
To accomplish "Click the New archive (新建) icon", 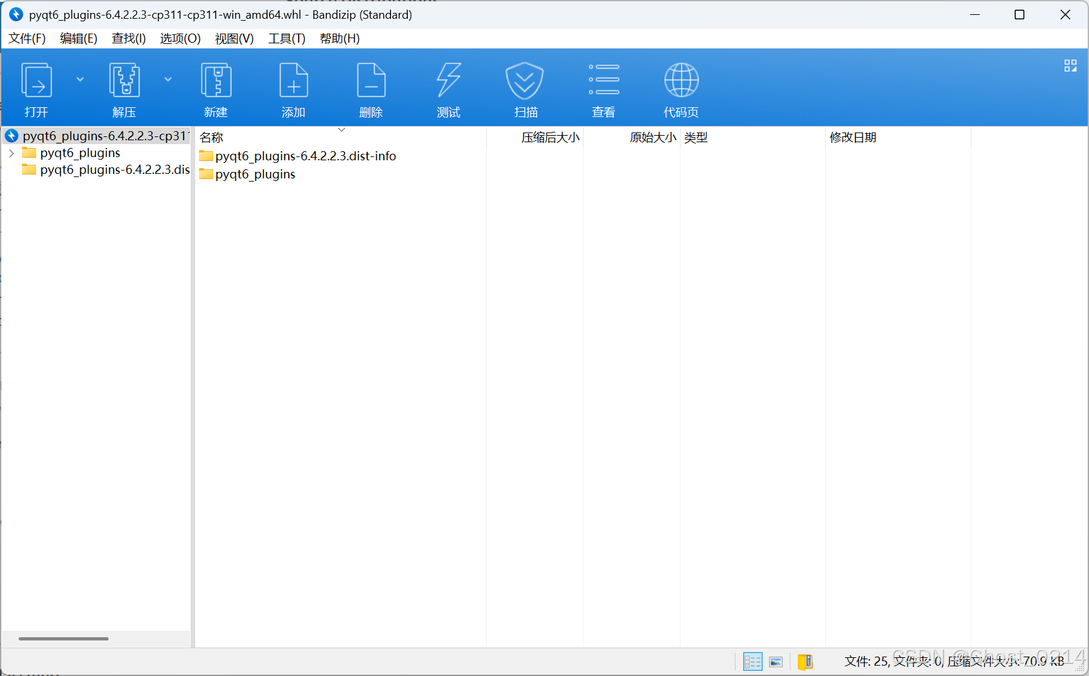I will [216, 80].
